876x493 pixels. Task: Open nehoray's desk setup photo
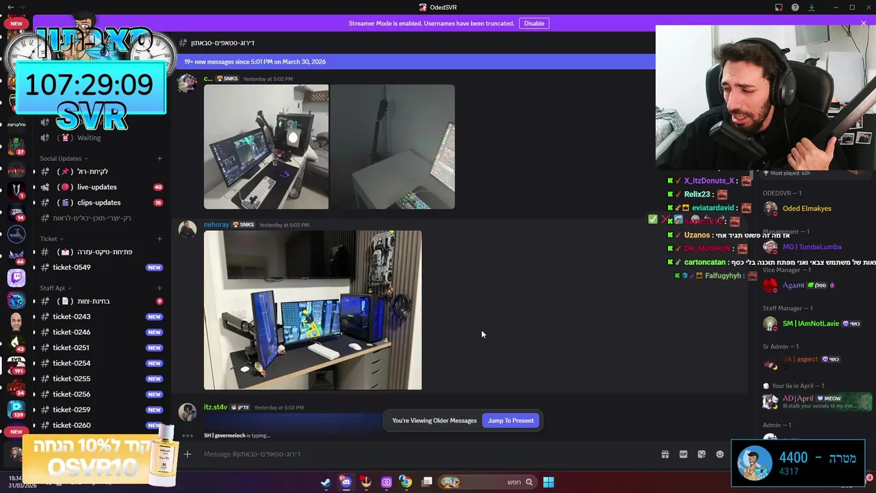(x=313, y=310)
